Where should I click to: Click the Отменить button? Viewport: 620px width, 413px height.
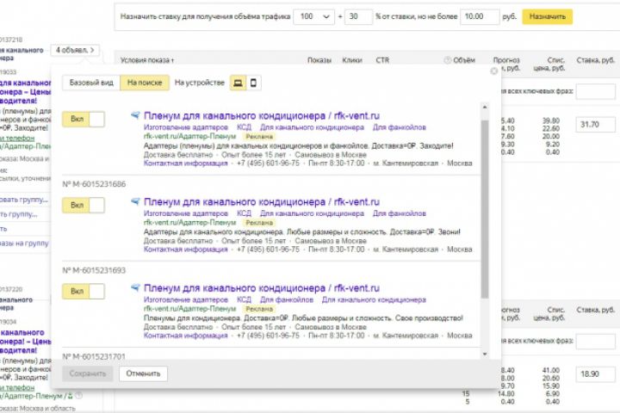tap(143, 373)
